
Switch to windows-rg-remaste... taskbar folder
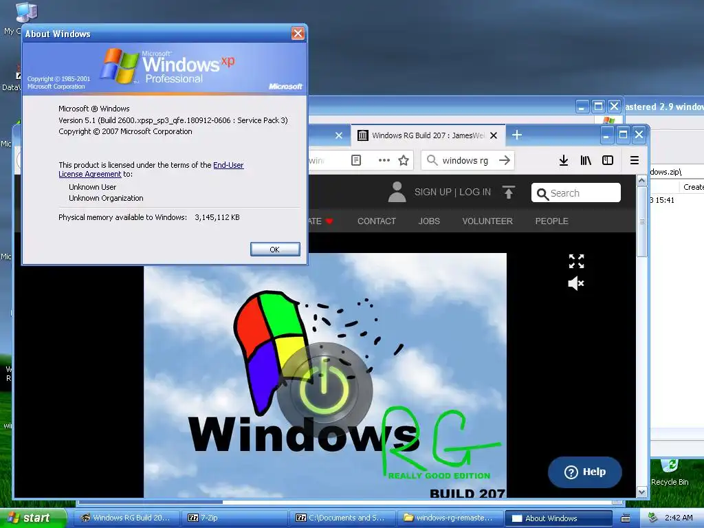(450, 518)
